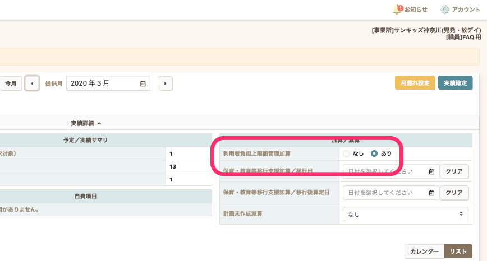Select なし for 利用者負担上限額管理加算
The width and height of the screenshot is (487, 261).
pyautogui.click(x=346, y=153)
